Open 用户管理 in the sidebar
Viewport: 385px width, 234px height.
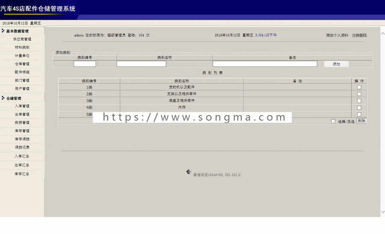(x=22, y=89)
